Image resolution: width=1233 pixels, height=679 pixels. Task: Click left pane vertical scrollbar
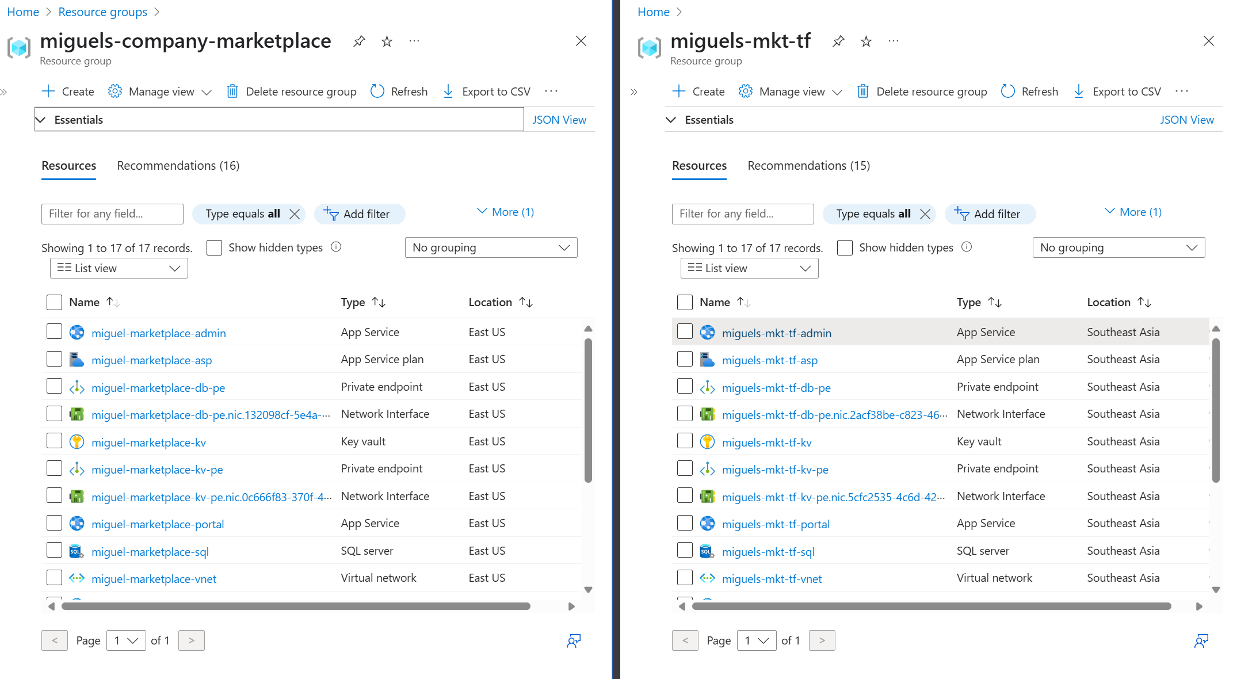pos(588,410)
